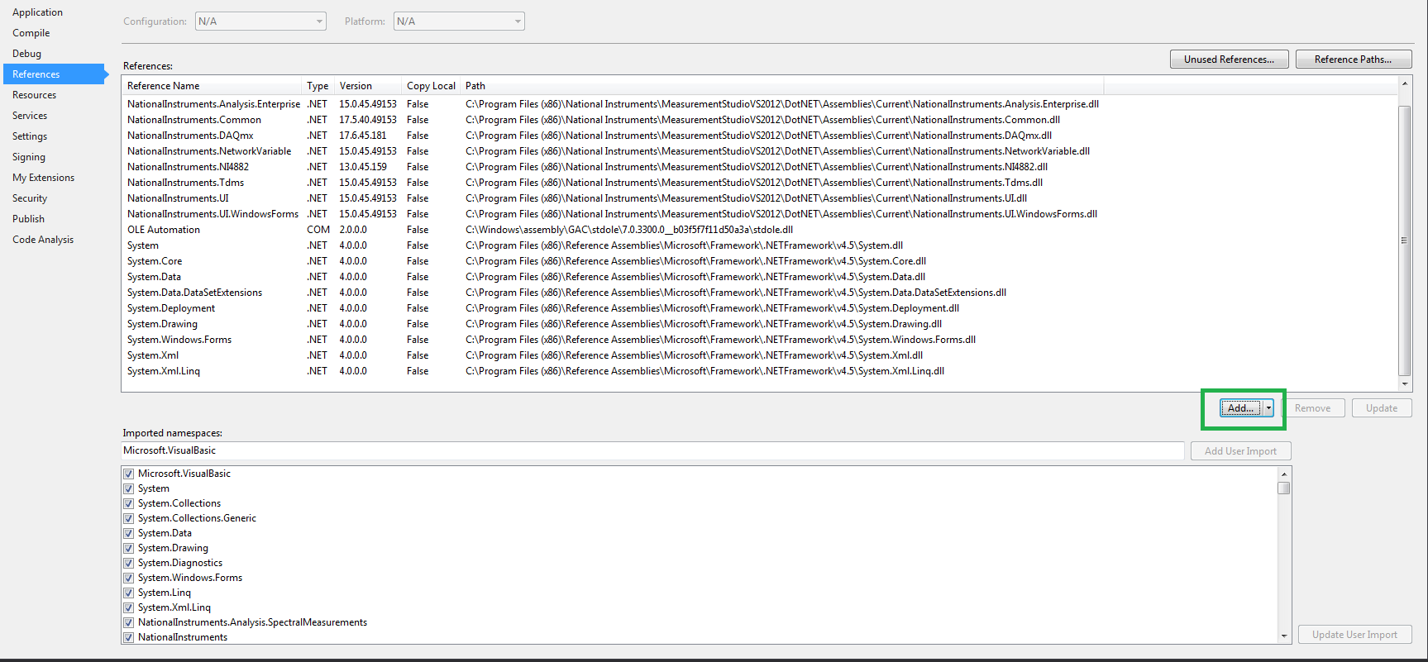
Task: Select NationalInstruments.NetworkVariable reference row
Action: [x=613, y=151]
